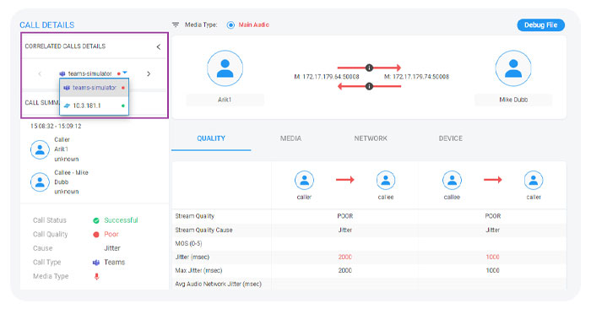Click the Stream Quality Cause row label
The width and height of the screenshot is (591, 309).
(x=203, y=230)
